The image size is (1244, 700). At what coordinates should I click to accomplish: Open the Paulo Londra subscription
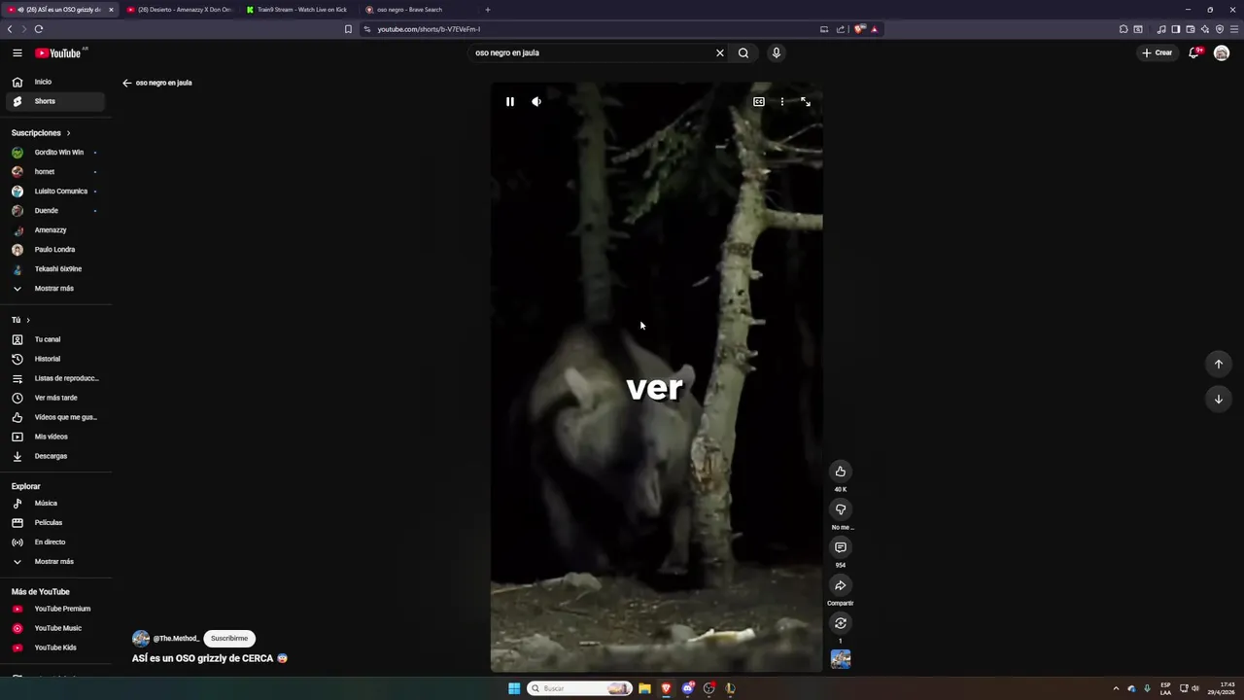(x=54, y=250)
